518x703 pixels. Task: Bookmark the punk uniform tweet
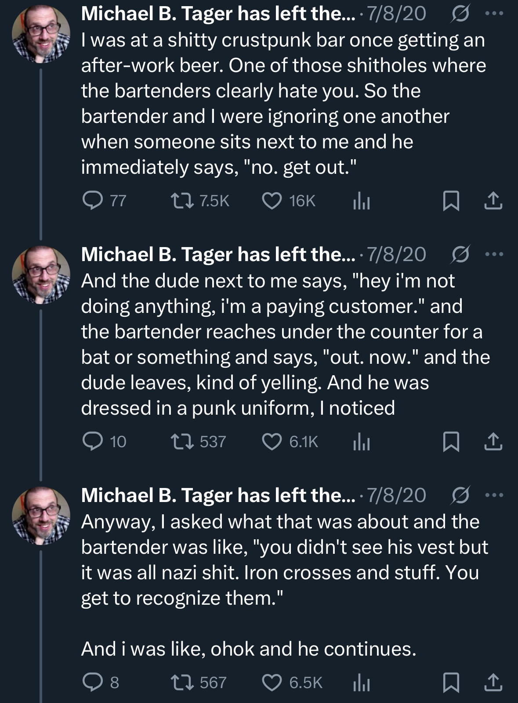451,441
